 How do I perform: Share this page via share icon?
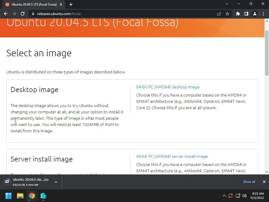[219, 14]
